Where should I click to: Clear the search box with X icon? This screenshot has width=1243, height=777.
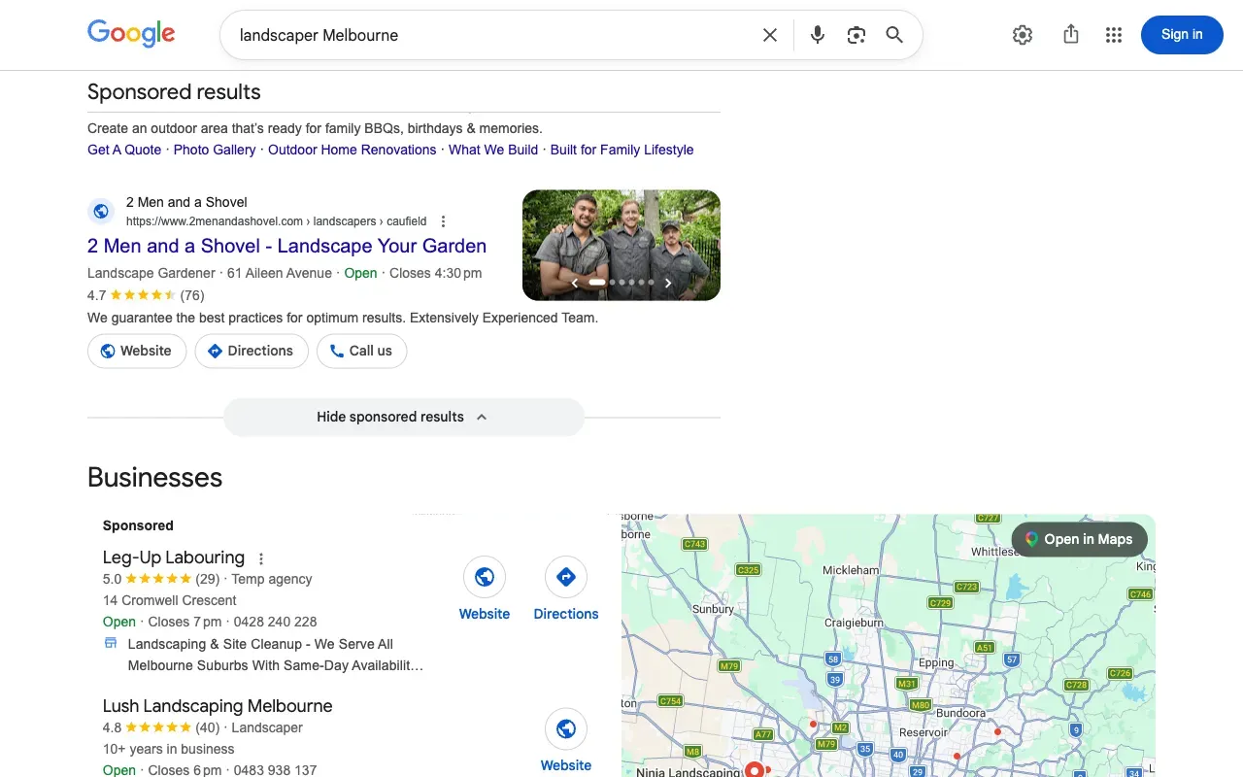point(770,35)
